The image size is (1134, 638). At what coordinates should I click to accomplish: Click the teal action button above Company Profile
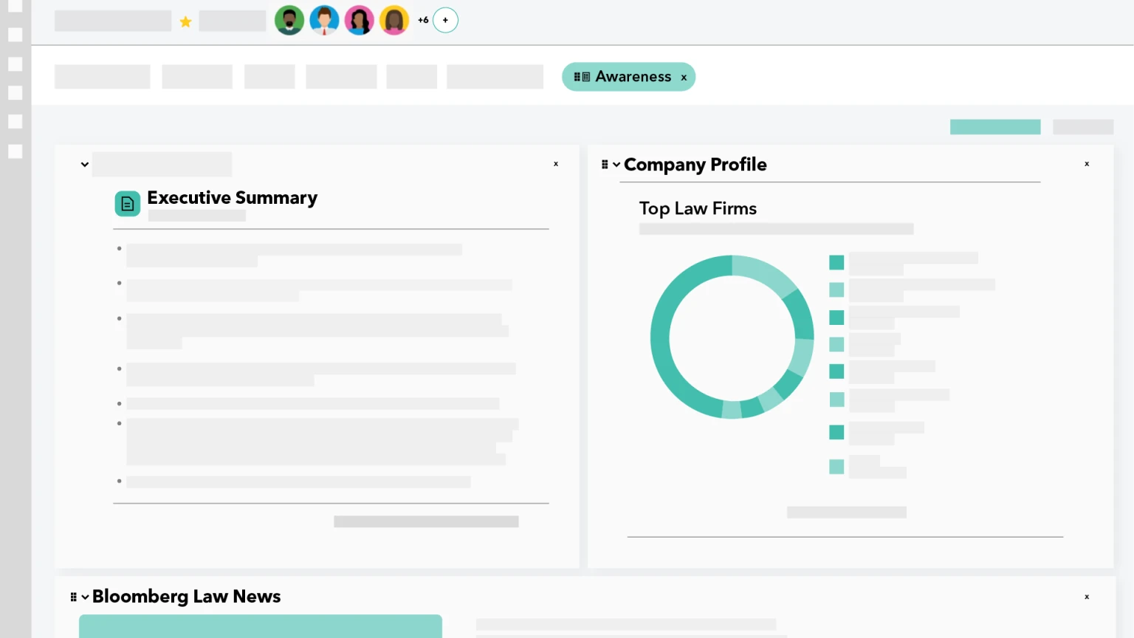(995, 127)
